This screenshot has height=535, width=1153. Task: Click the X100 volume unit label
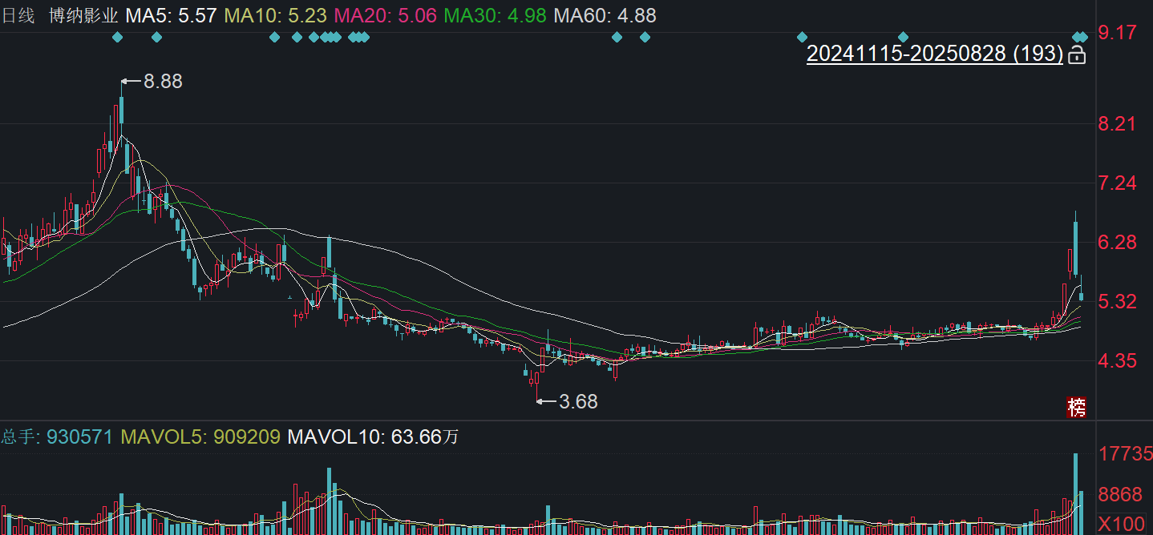point(1122,524)
